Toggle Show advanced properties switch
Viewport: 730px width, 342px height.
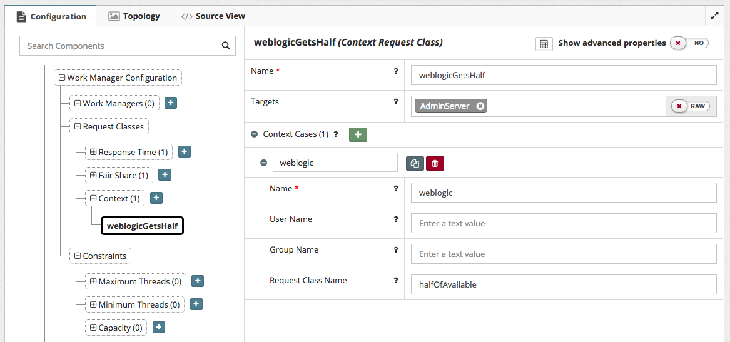tap(689, 43)
